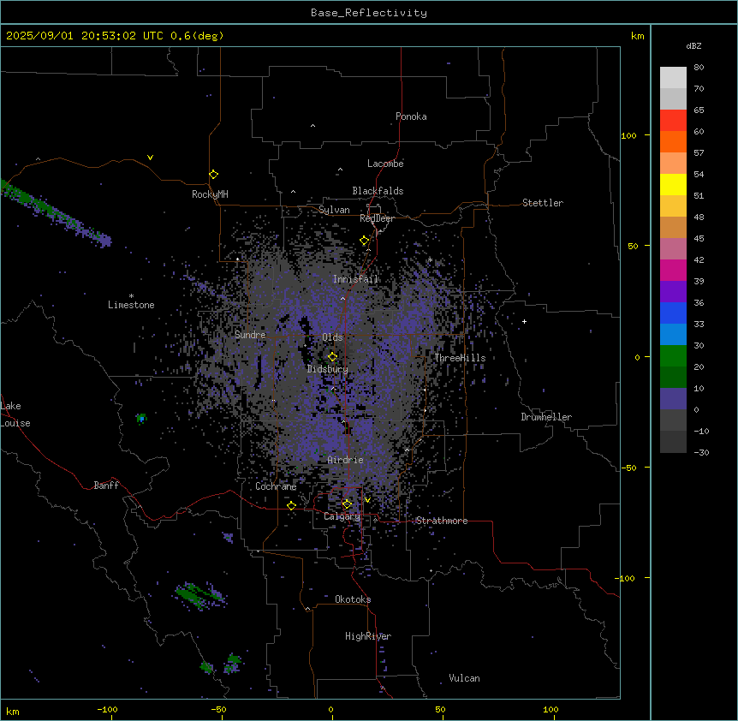This screenshot has height=721, width=738.
Task: Click the -30 value on the dBZ scale
Action: (701, 453)
